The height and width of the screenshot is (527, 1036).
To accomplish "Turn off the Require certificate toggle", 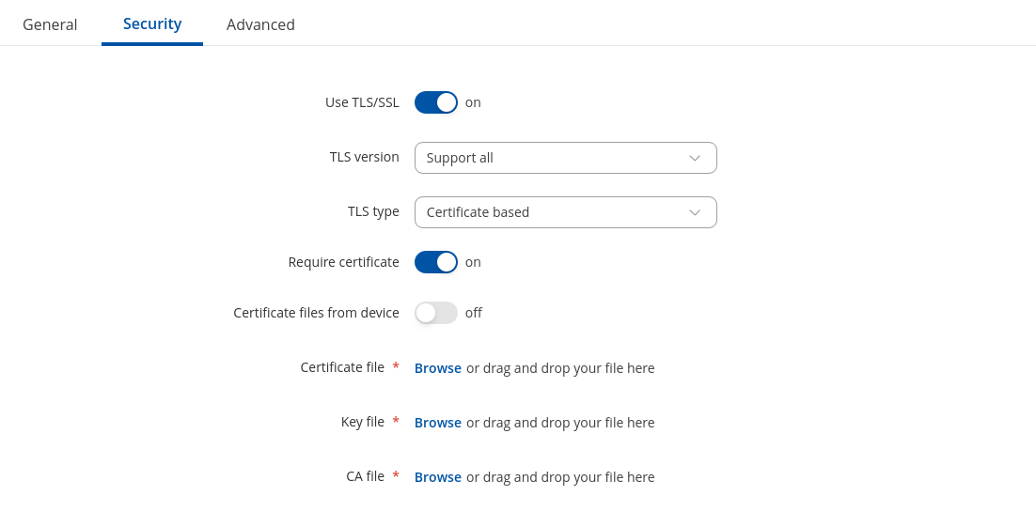I will [x=436, y=262].
